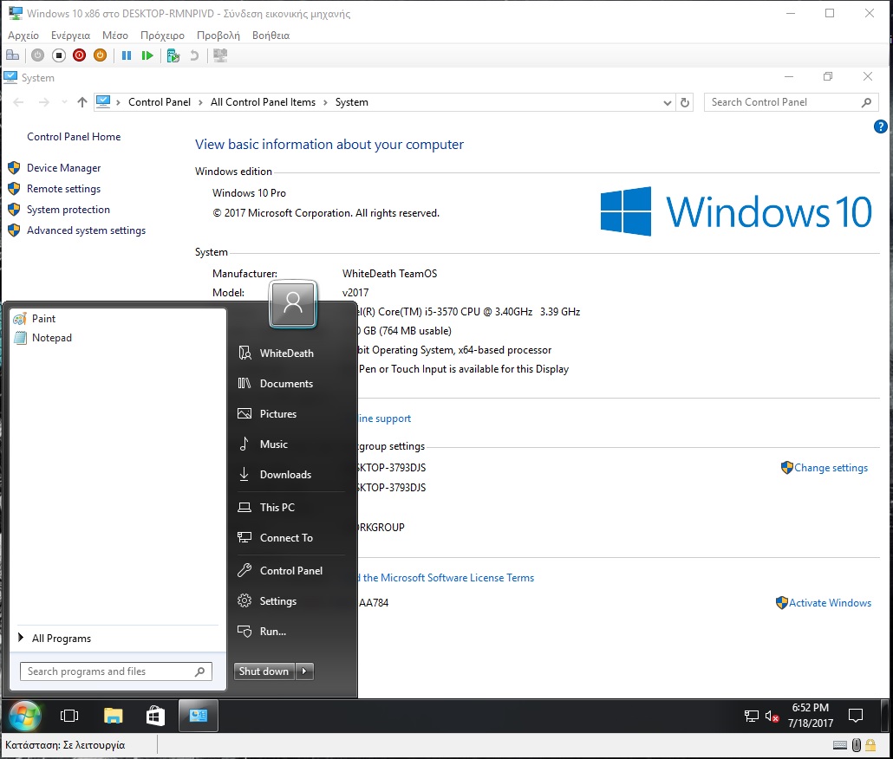Image resolution: width=893 pixels, height=759 pixels.
Task: Click the Search Control Panel field
Action: pos(791,102)
